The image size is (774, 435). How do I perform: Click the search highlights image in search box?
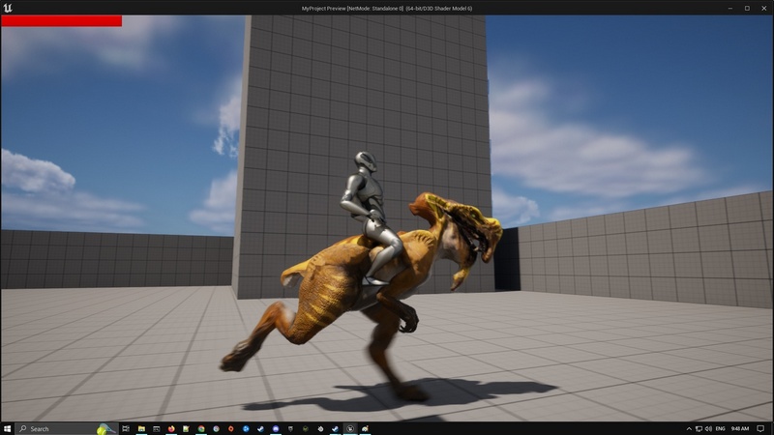click(104, 428)
